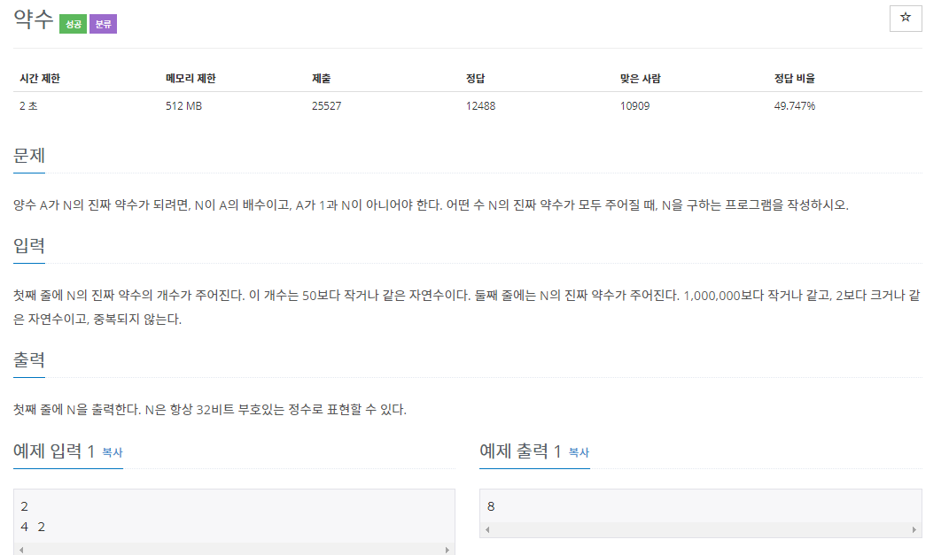Click the 정답 column header
The height and width of the screenshot is (555, 949).
[475, 79]
